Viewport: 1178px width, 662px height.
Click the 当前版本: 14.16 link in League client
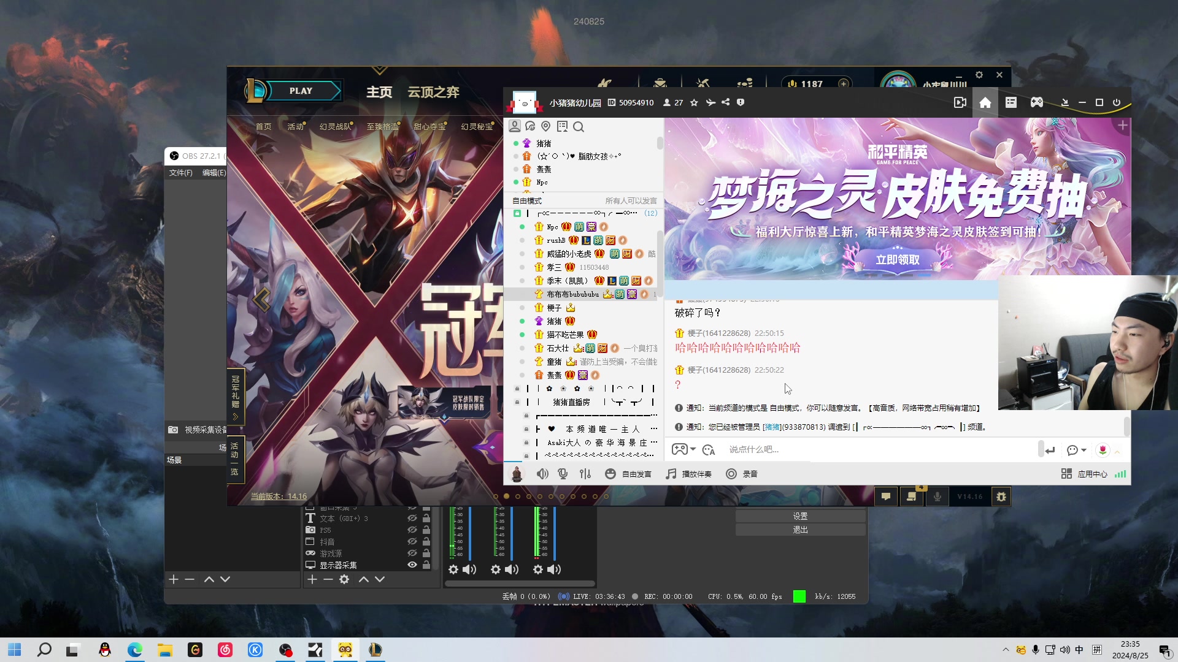[279, 496]
